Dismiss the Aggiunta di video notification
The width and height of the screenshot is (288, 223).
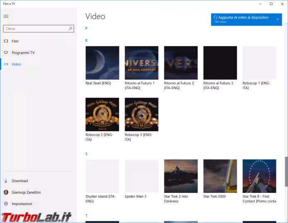click(x=278, y=19)
